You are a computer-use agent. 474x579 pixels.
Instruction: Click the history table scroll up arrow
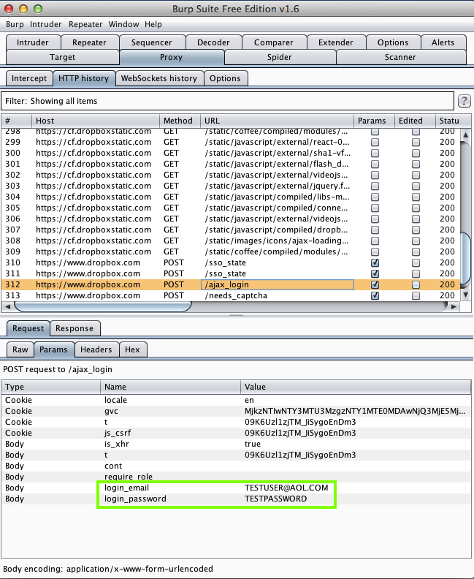465,135
